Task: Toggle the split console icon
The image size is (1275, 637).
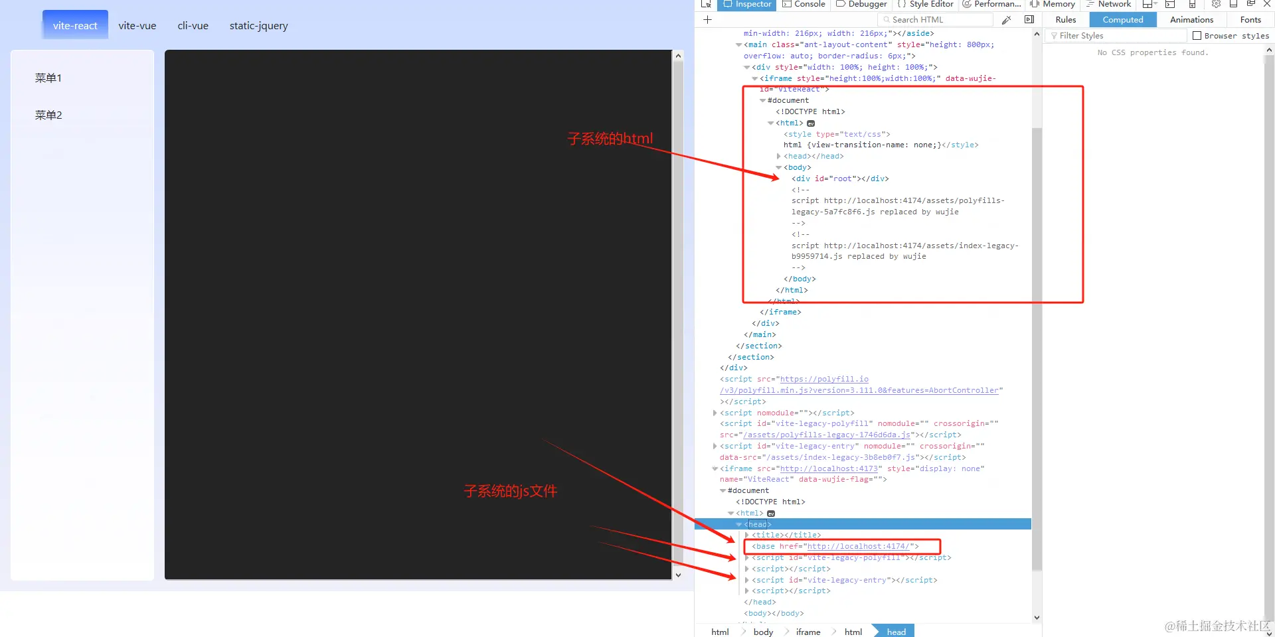Action: click(x=1170, y=4)
